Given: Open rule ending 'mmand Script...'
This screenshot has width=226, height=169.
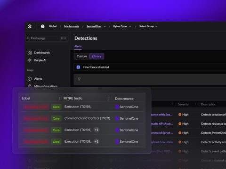Looking at the screenshot, I should point(162,133).
